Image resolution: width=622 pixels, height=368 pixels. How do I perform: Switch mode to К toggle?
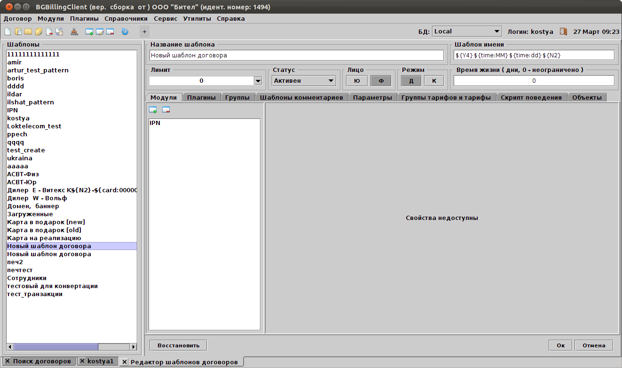point(434,81)
